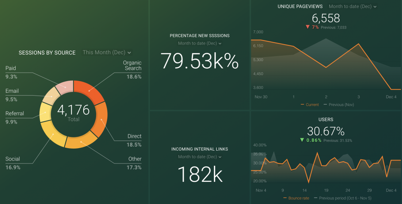Screen dimensions: 402x204
Task: Click the "Email" source label
Action: point(12,91)
